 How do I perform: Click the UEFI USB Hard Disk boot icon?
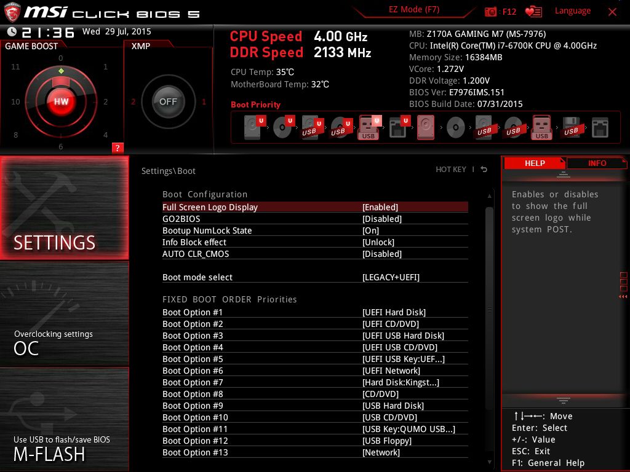pos(312,127)
